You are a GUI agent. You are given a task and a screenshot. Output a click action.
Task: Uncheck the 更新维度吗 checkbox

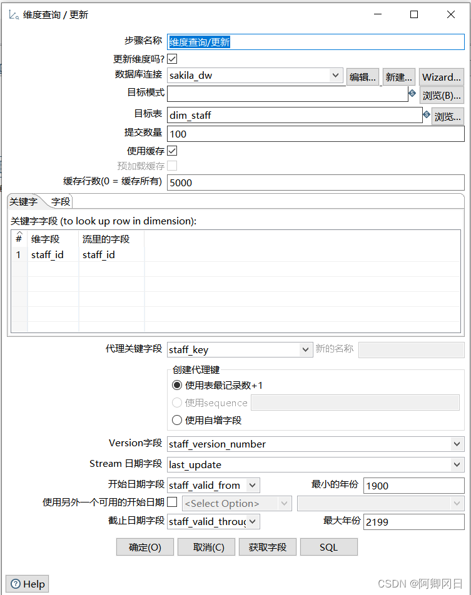pos(172,59)
